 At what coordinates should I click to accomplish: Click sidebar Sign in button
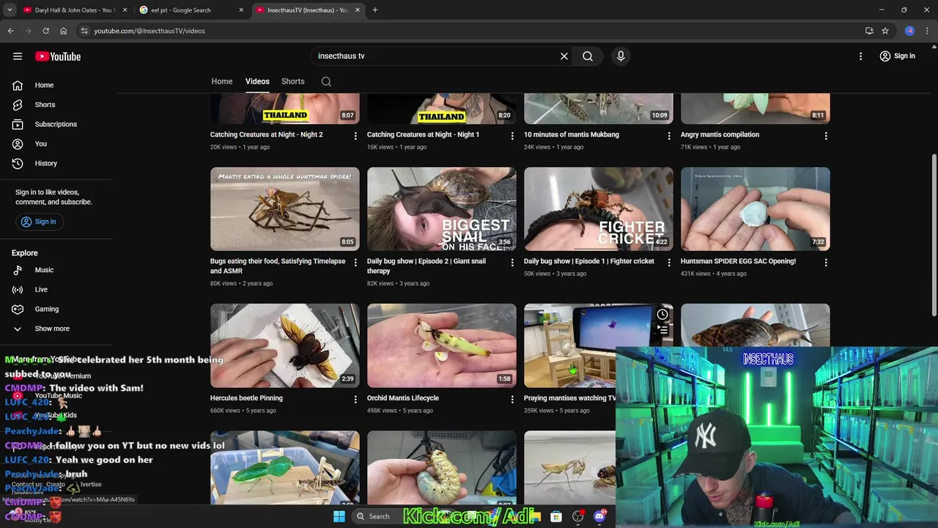(39, 221)
